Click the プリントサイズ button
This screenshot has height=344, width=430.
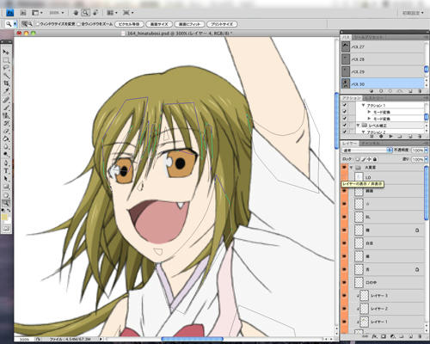222,24
